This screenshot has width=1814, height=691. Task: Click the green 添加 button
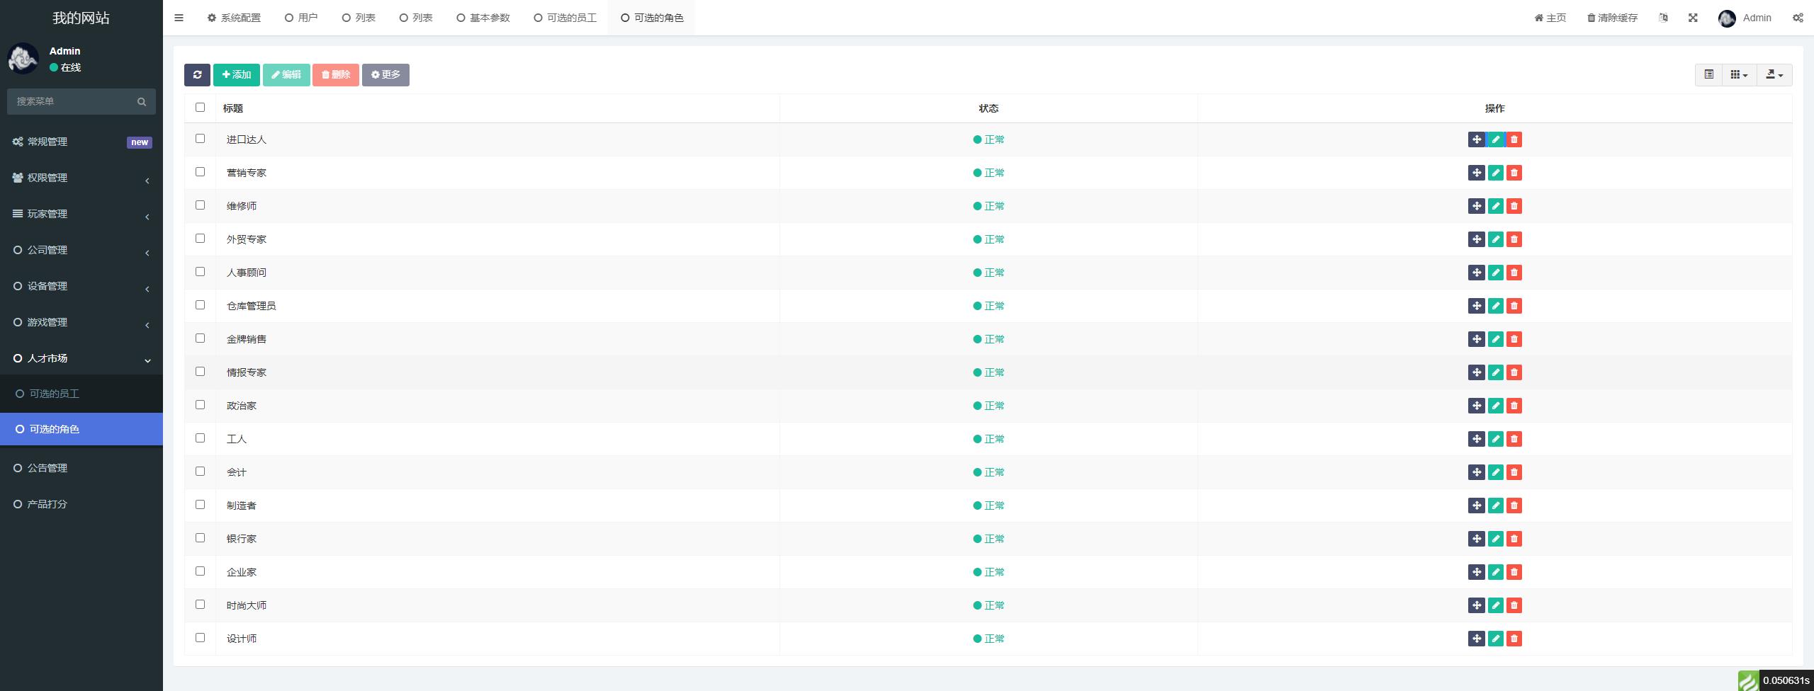pos(236,75)
